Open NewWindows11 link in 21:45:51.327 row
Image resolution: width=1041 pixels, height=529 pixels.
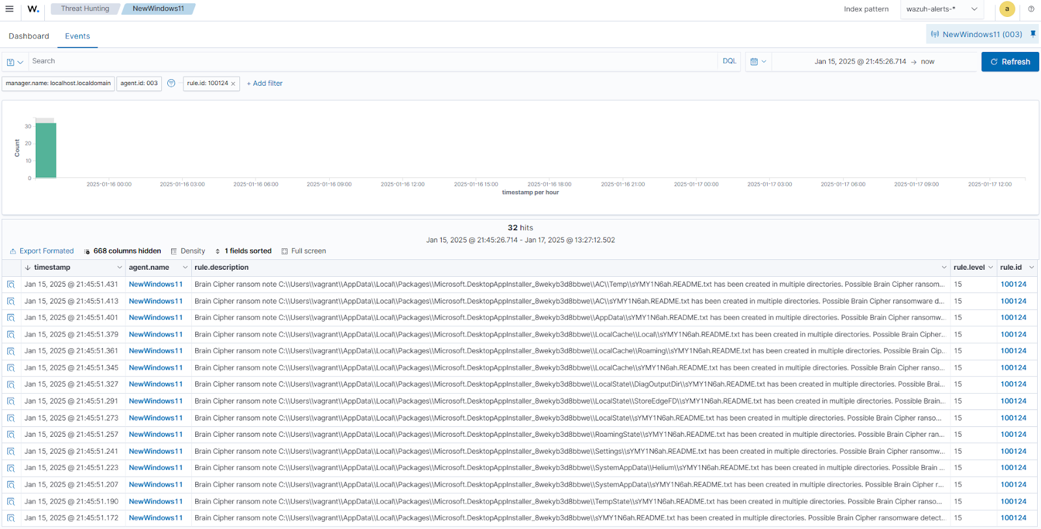[x=156, y=385]
